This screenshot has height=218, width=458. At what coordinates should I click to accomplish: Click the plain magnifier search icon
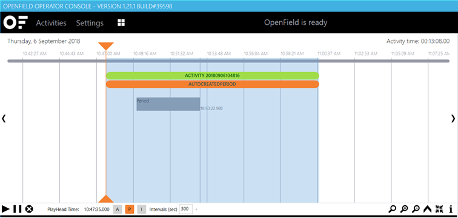click(393, 209)
